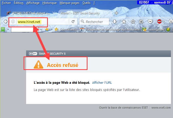This screenshot has width=173, height=118.
Task: Click the date display 02/007 samedi
Action: pos(155,2)
